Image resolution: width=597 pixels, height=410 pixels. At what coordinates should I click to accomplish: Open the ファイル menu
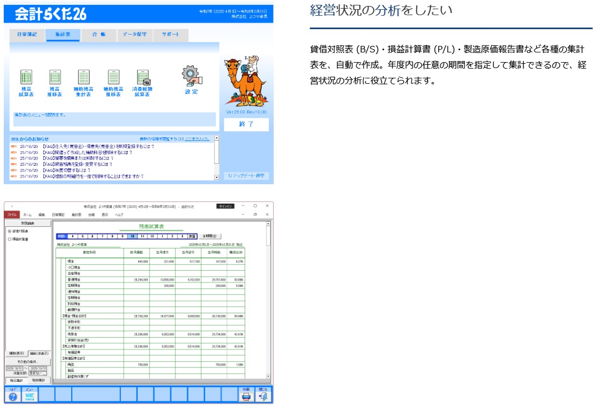point(12,214)
